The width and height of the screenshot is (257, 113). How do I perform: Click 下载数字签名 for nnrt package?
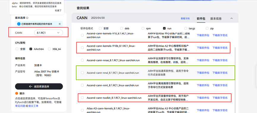[220, 85]
